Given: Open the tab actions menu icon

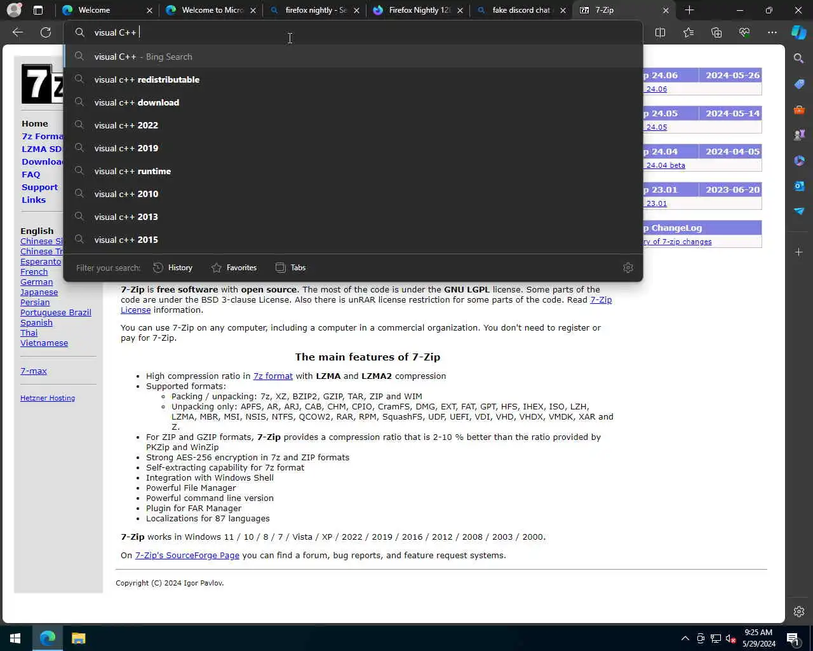Looking at the screenshot, I should [x=38, y=10].
